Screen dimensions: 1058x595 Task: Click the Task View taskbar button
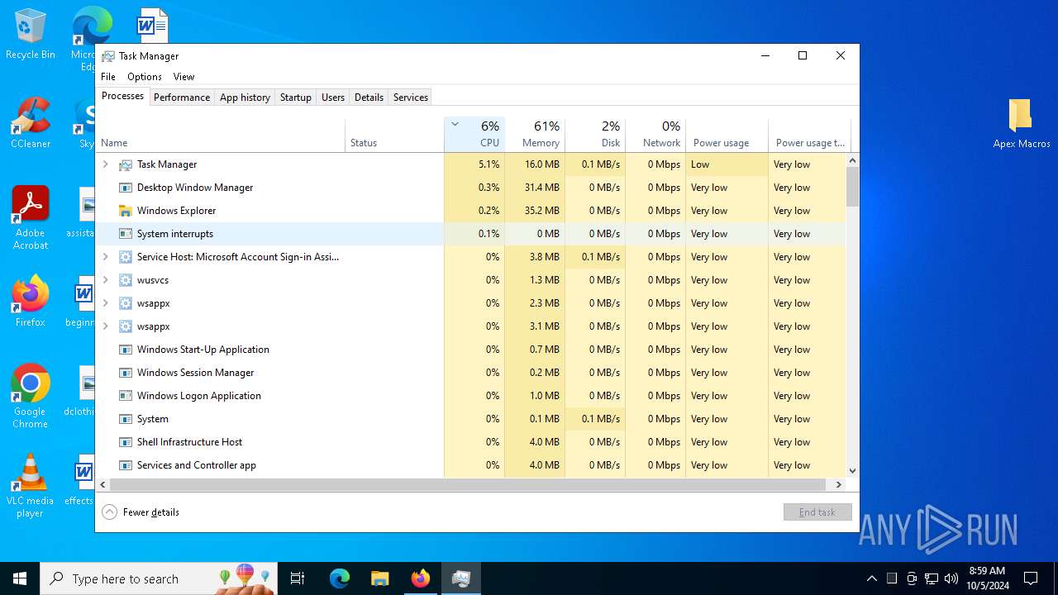(298, 578)
